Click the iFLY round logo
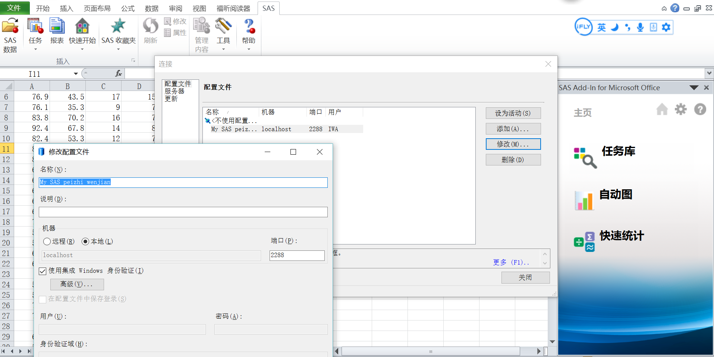Screen dimensions: 714x357 tap(584, 27)
